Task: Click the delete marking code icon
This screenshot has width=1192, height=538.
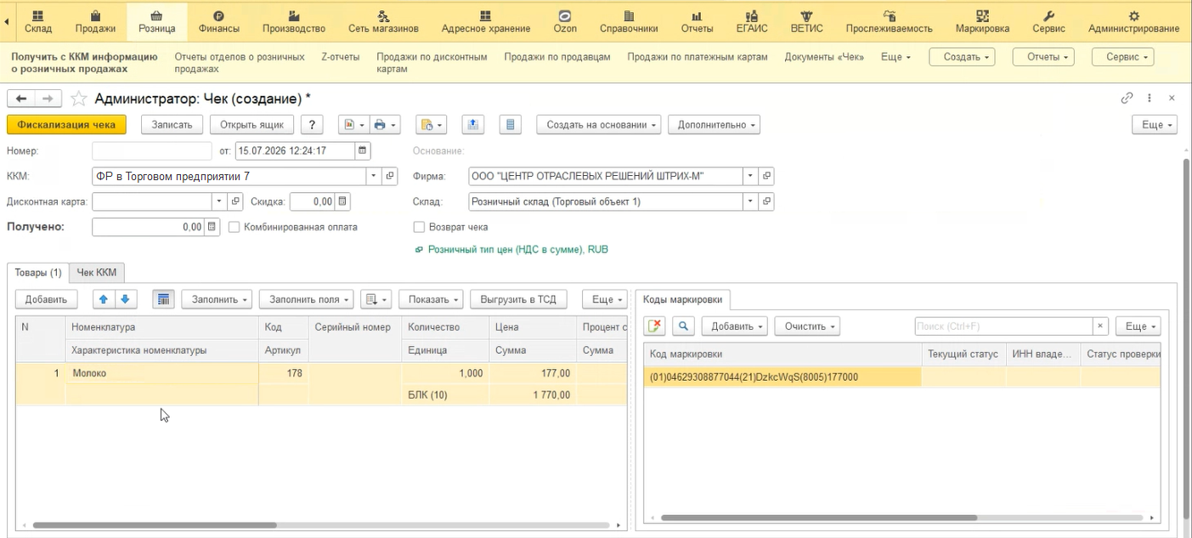Action: (x=654, y=326)
